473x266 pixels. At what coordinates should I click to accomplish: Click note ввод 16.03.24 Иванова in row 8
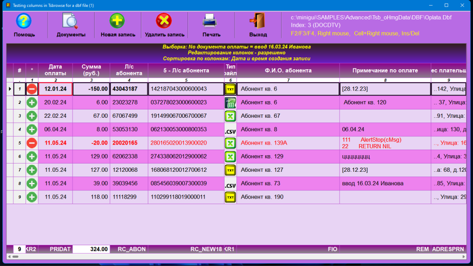tap(385, 183)
